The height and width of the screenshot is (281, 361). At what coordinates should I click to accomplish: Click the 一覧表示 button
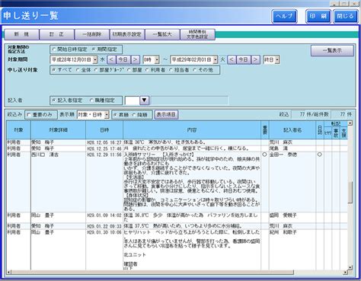tap(332, 51)
